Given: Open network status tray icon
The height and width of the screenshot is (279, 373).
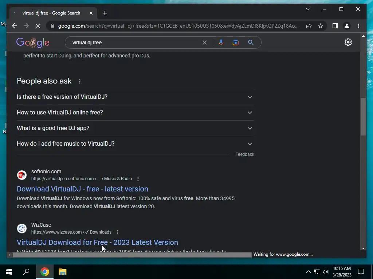Looking at the screenshot, I should pos(317,272).
